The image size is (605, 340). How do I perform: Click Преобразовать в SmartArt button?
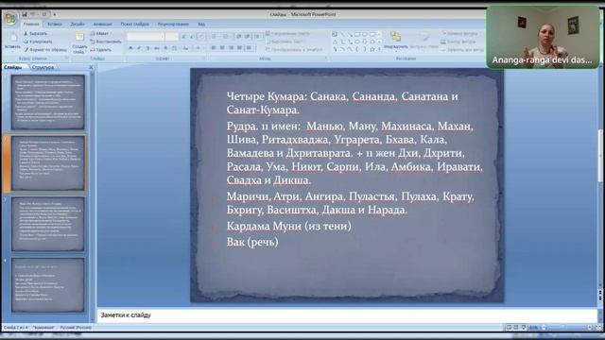pos(294,50)
